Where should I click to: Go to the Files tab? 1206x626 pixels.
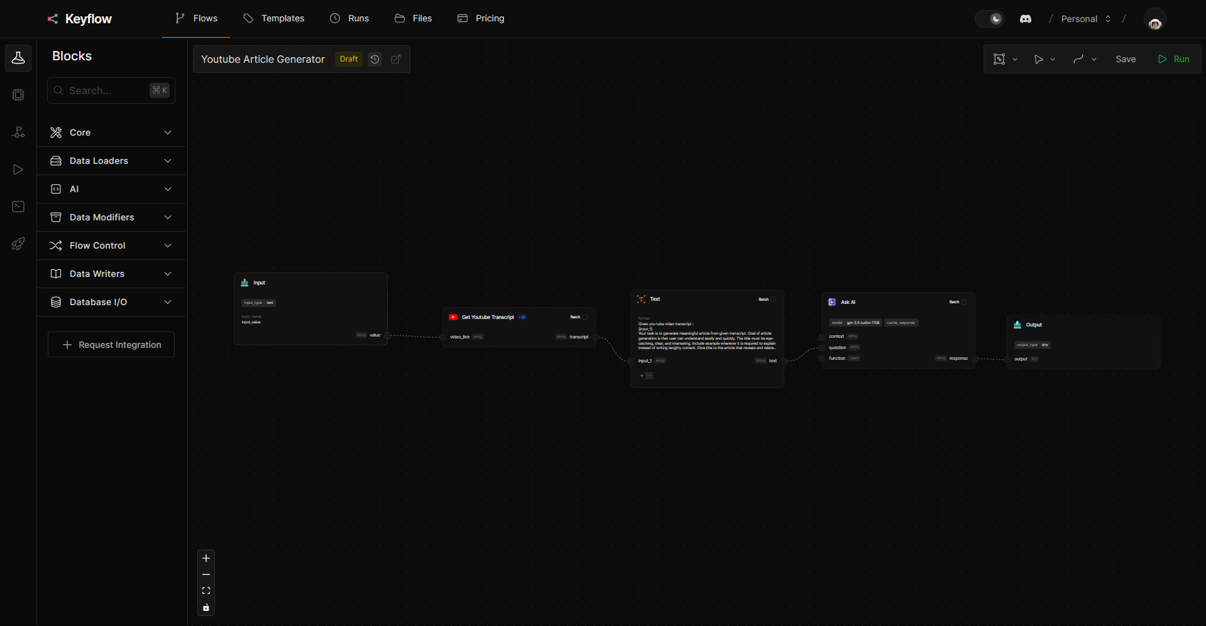(413, 18)
